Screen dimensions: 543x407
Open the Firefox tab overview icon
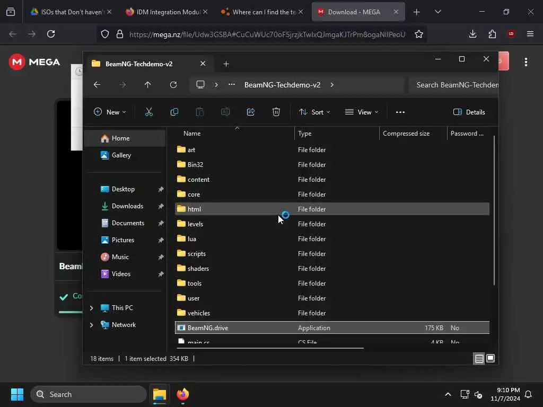tap(11, 12)
